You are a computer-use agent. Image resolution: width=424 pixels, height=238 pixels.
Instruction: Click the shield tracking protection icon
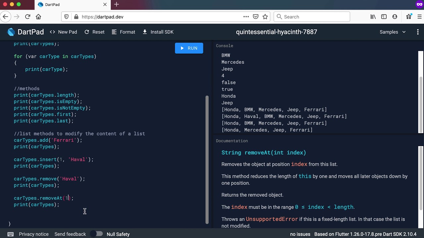click(67, 17)
